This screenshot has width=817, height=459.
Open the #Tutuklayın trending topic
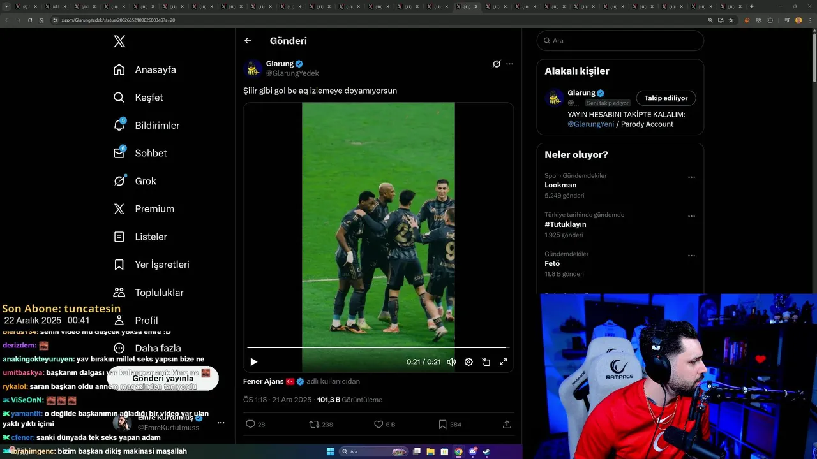(565, 224)
